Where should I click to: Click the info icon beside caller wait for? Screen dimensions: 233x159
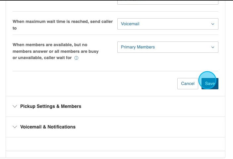point(76,58)
